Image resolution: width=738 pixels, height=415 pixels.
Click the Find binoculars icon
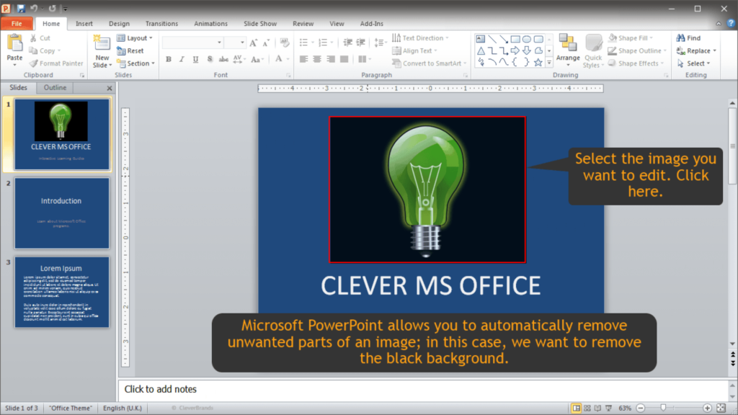coord(680,37)
